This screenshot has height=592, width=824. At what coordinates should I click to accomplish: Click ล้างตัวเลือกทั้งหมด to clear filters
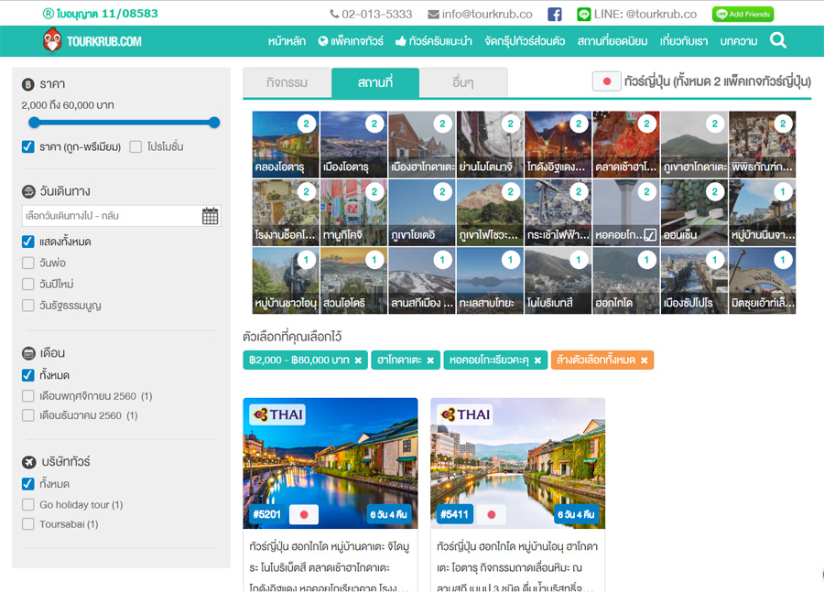click(602, 361)
